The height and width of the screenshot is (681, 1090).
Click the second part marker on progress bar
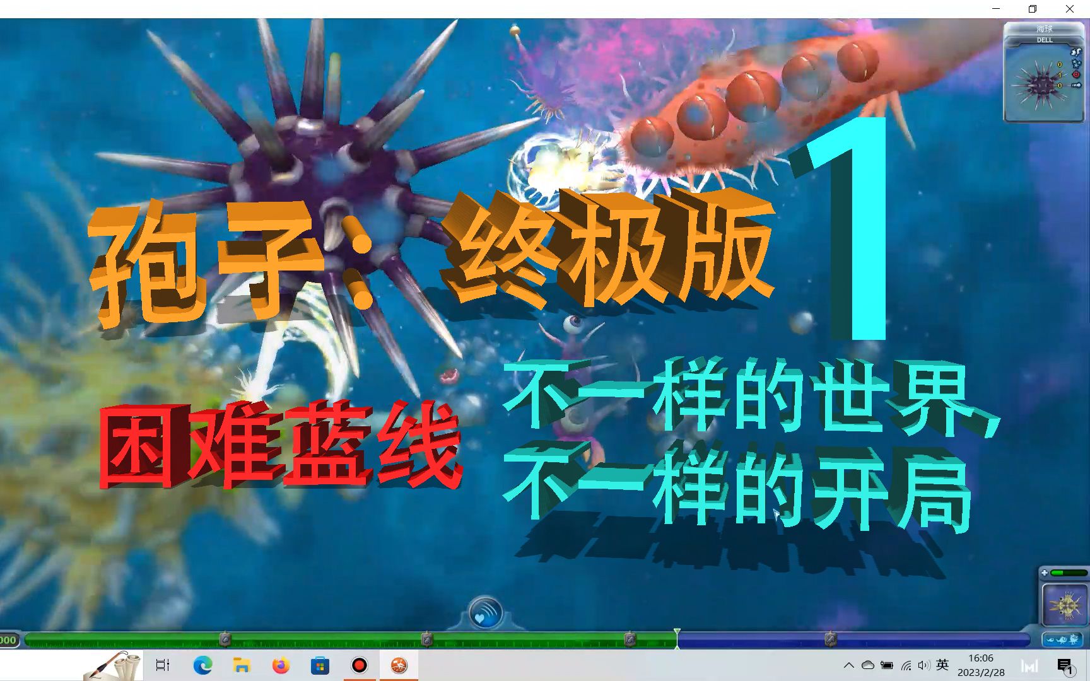coord(427,640)
